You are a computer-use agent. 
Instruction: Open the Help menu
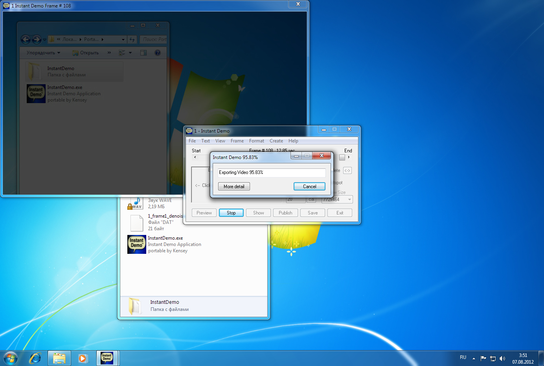(293, 141)
